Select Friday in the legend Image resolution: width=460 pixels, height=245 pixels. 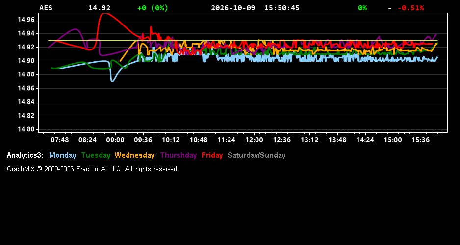(x=212, y=155)
